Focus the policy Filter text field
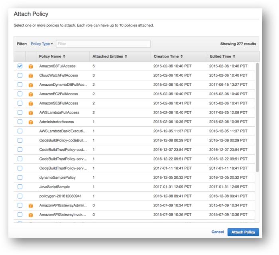The width and height of the screenshot is (279, 255). click(103, 44)
